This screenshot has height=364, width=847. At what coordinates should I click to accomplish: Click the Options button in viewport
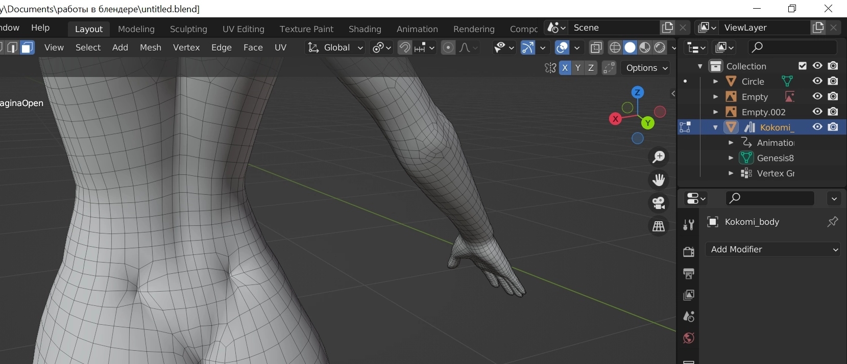pyautogui.click(x=646, y=68)
